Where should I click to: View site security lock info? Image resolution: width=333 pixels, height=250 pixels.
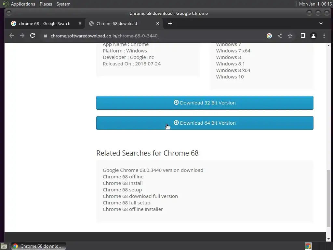45,36
